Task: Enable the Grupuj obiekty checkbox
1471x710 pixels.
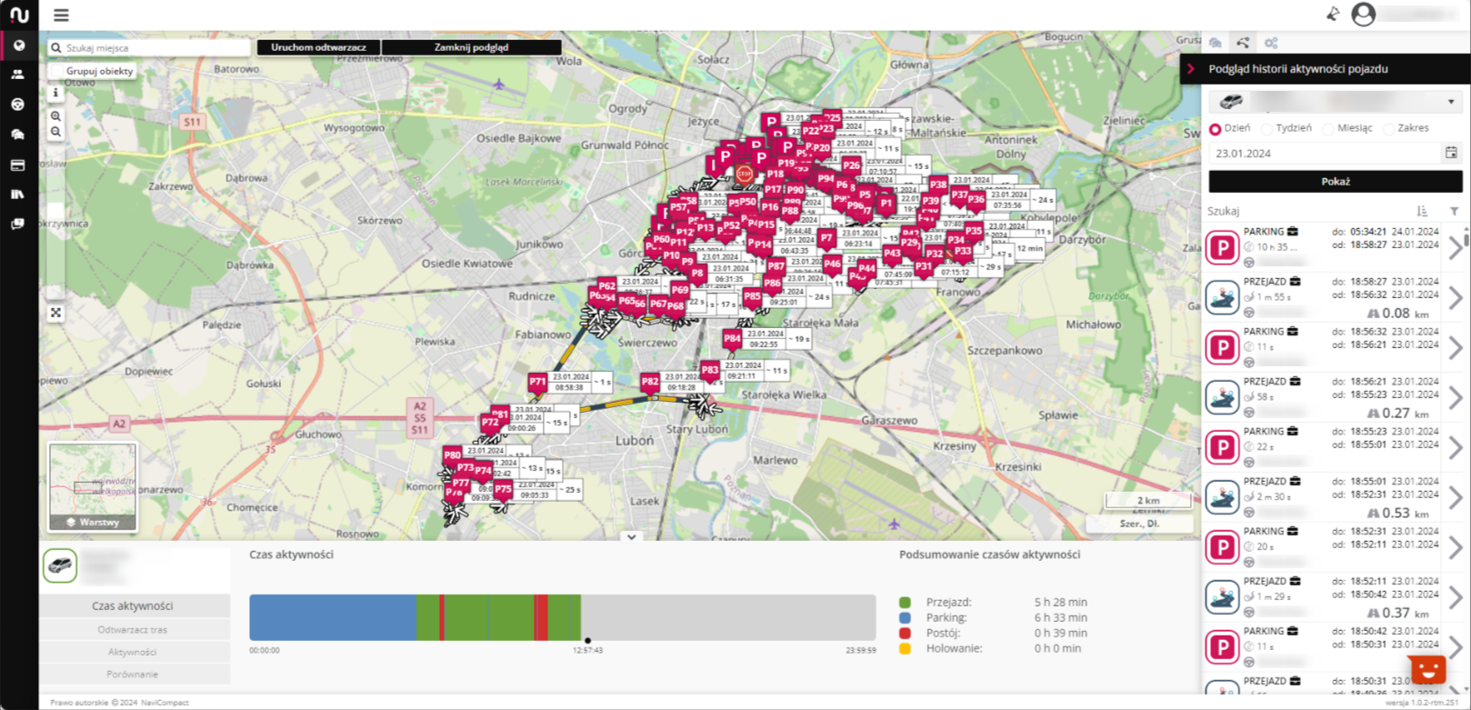Action: coord(58,71)
